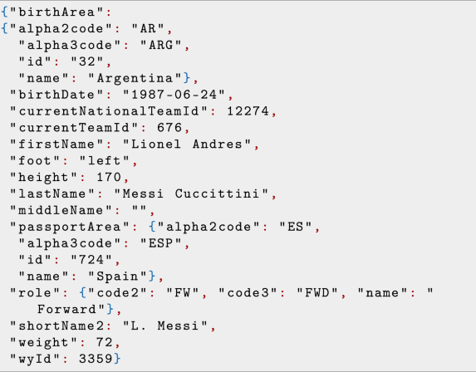Viewport: 476px width, 372px height.
Task: Select the "Spain" name value
Action: tap(117, 277)
